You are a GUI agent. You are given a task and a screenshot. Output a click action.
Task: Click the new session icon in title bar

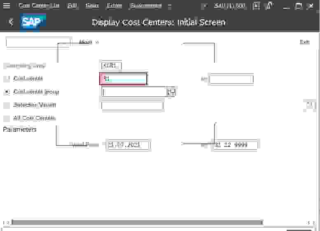coord(257,6)
